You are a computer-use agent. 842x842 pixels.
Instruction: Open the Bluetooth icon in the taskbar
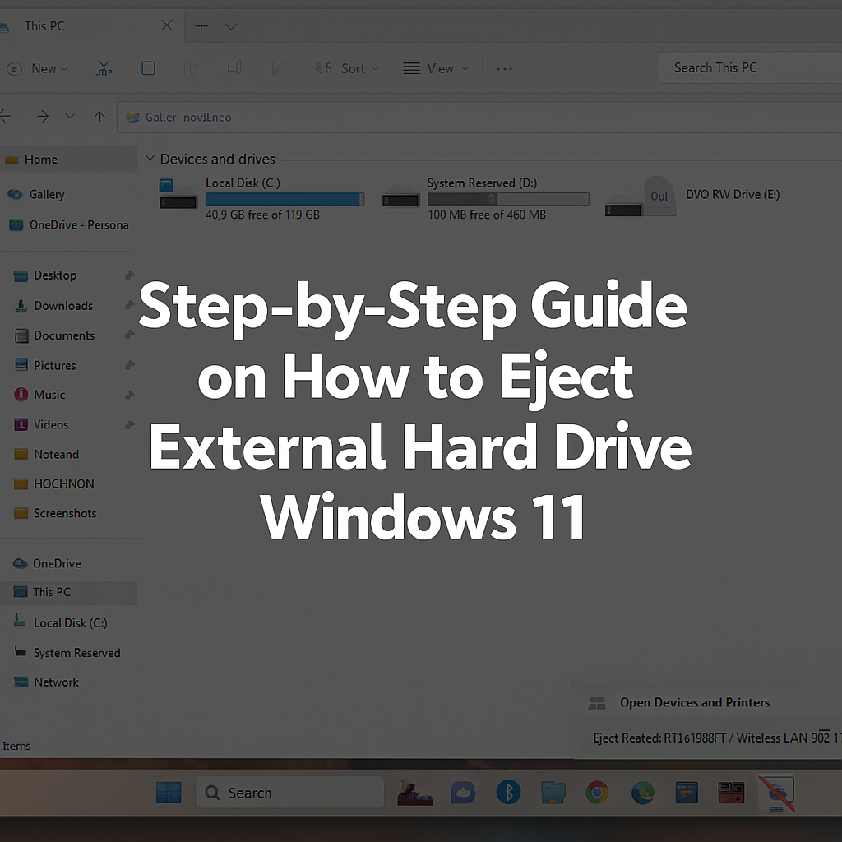(x=508, y=792)
